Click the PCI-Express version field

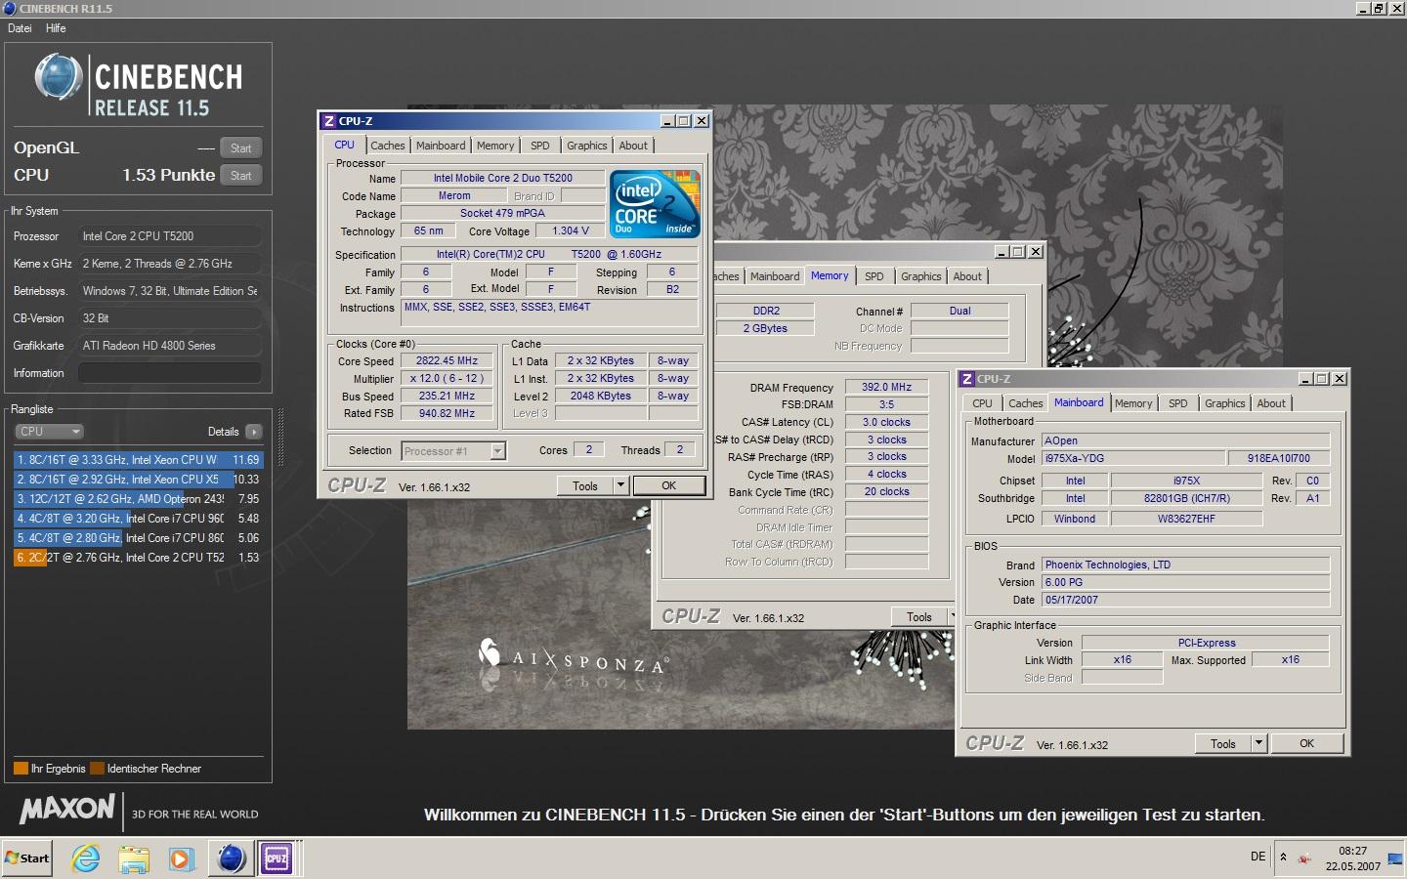pos(1206,643)
